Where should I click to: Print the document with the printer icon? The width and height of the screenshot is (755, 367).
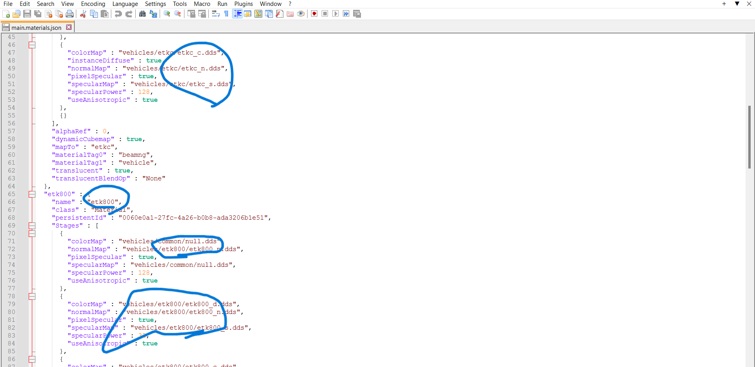point(70,14)
